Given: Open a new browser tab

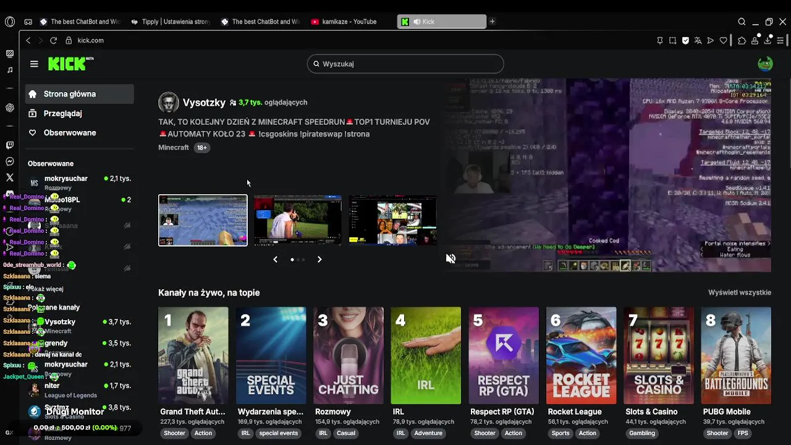Looking at the screenshot, I should coord(492,22).
